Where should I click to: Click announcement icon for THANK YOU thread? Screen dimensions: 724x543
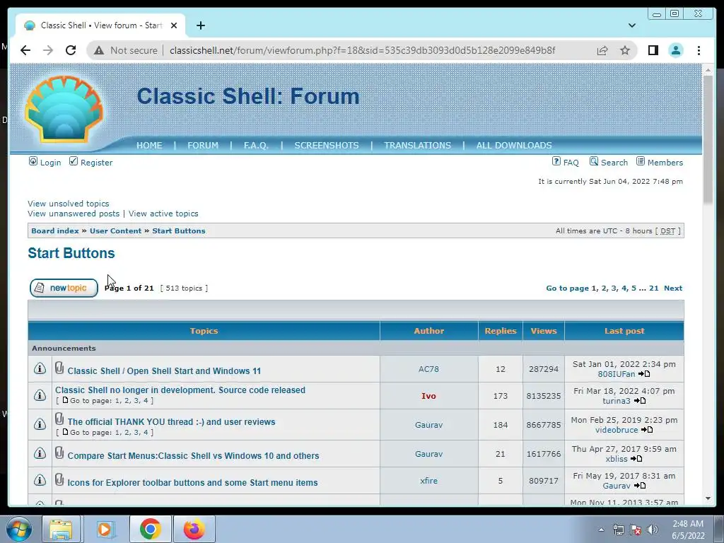(40, 424)
